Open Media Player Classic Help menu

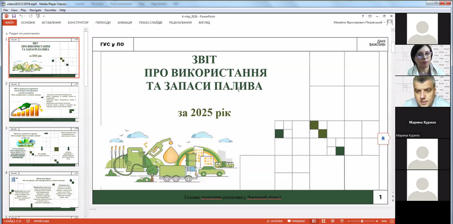[63, 10]
